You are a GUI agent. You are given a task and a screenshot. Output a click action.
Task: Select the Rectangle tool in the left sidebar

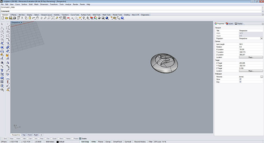8,36
